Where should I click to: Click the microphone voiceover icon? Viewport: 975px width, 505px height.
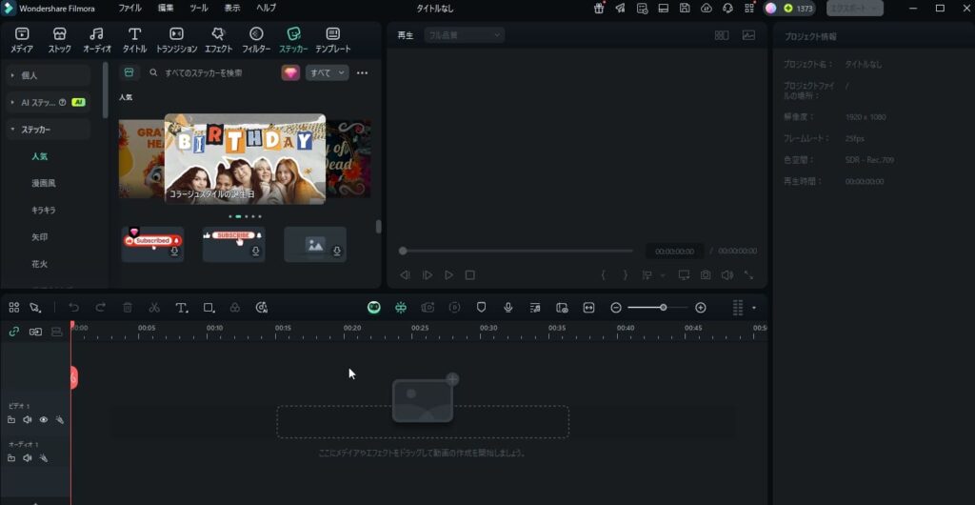coord(508,307)
